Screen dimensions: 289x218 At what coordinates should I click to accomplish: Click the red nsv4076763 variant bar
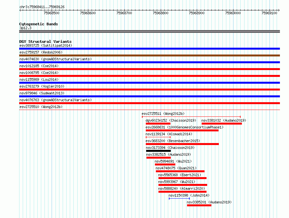click(x=149, y=103)
